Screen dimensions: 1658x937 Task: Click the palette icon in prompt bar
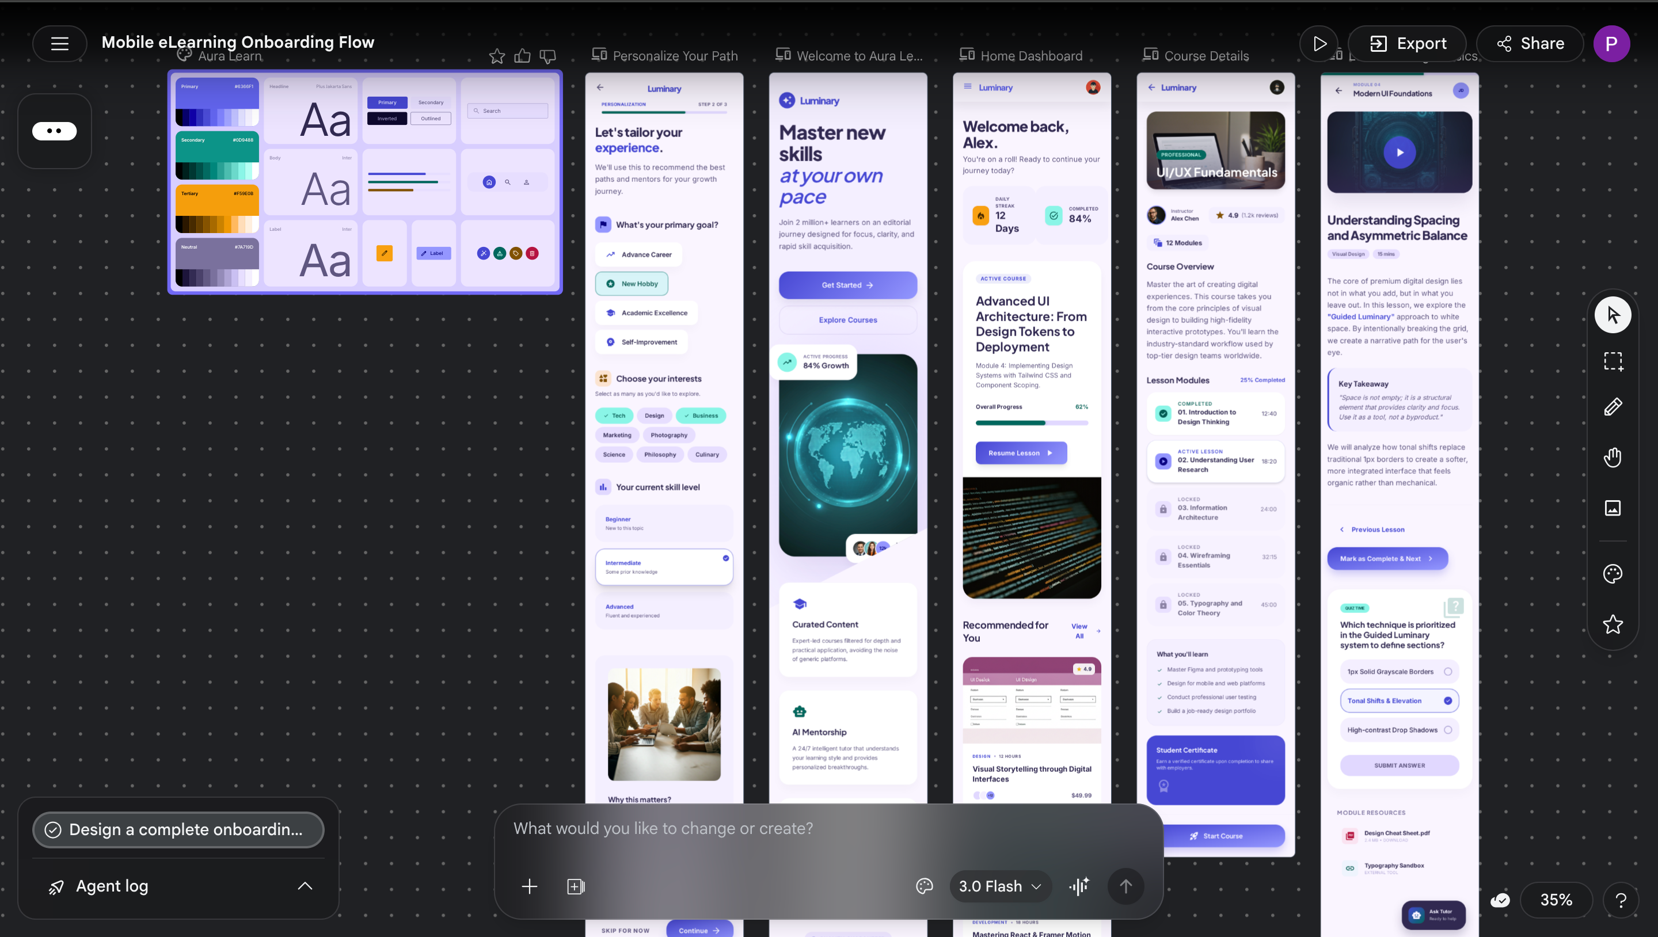924,887
